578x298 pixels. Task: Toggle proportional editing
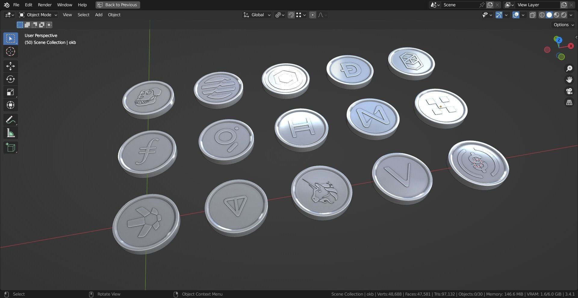tap(312, 15)
